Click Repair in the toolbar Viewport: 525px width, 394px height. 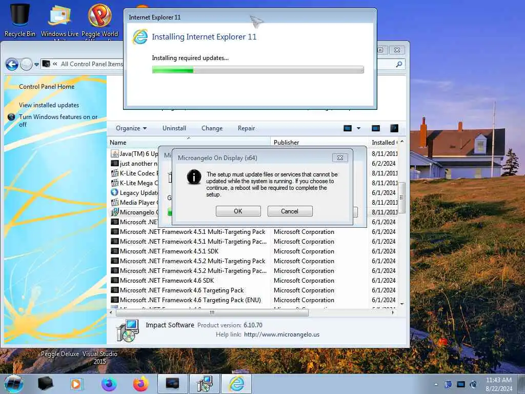(x=247, y=128)
